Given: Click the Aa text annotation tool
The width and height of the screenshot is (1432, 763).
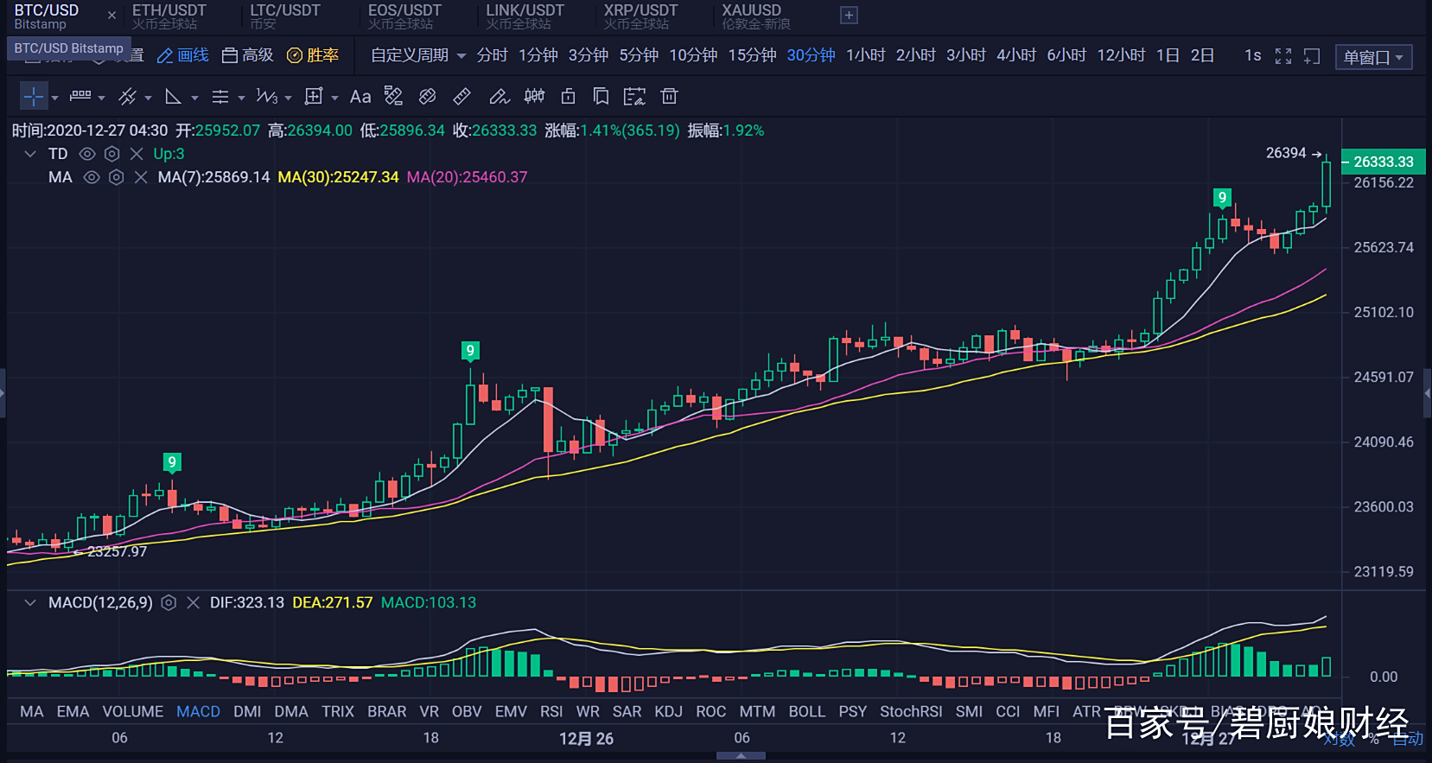Looking at the screenshot, I should tap(360, 97).
